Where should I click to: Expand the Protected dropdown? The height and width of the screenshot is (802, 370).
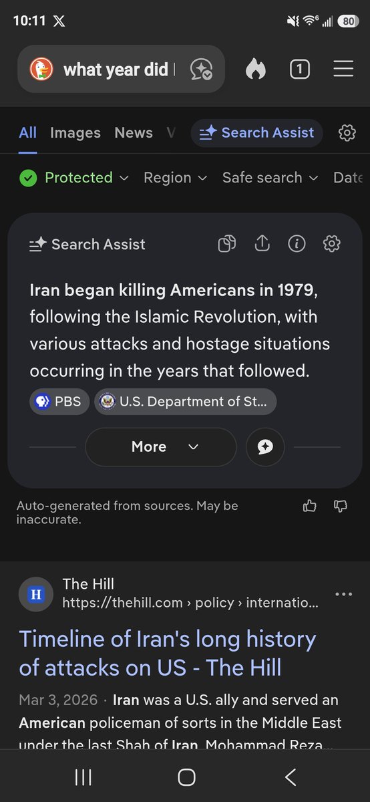pyautogui.click(x=74, y=178)
